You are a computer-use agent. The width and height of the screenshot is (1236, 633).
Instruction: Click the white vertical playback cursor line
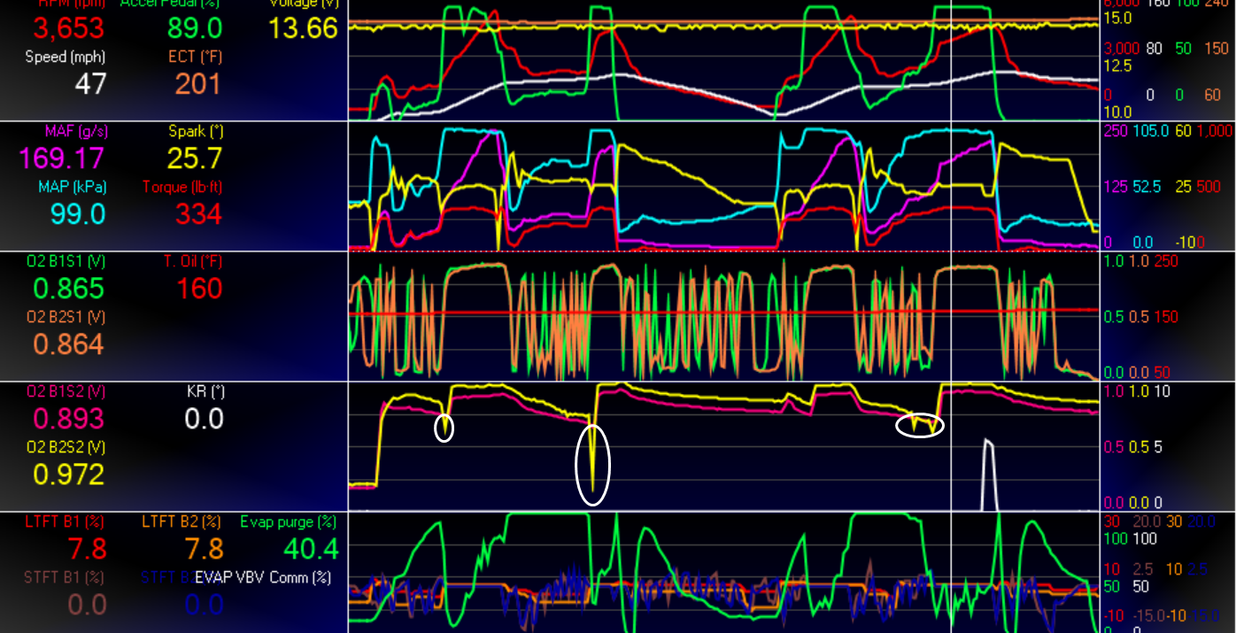coord(951,316)
